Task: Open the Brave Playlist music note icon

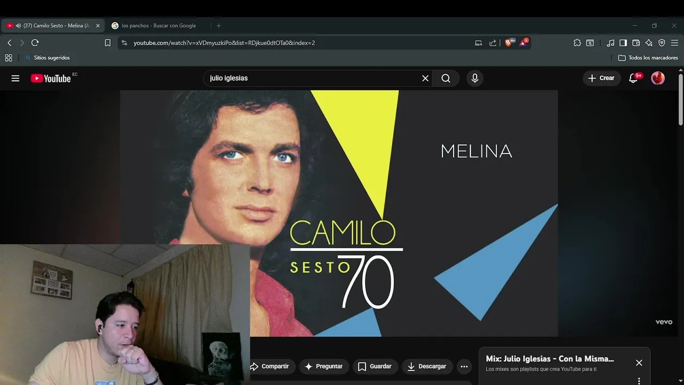Action: (x=610, y=43)
